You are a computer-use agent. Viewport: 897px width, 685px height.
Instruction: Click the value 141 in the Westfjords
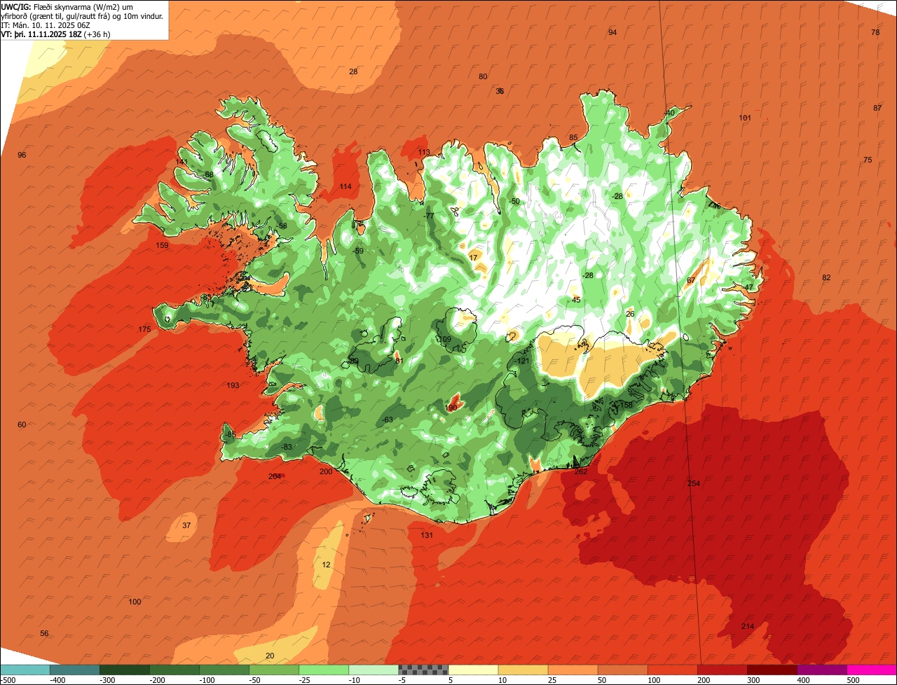pyautogui.click(x=182, y=162)
